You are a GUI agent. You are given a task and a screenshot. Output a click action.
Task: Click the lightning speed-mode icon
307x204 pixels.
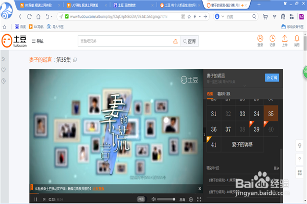(195, 17)
